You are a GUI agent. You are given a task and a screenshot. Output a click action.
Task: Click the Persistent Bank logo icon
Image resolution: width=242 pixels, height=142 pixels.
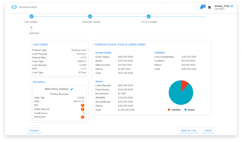tap(14, 7)
